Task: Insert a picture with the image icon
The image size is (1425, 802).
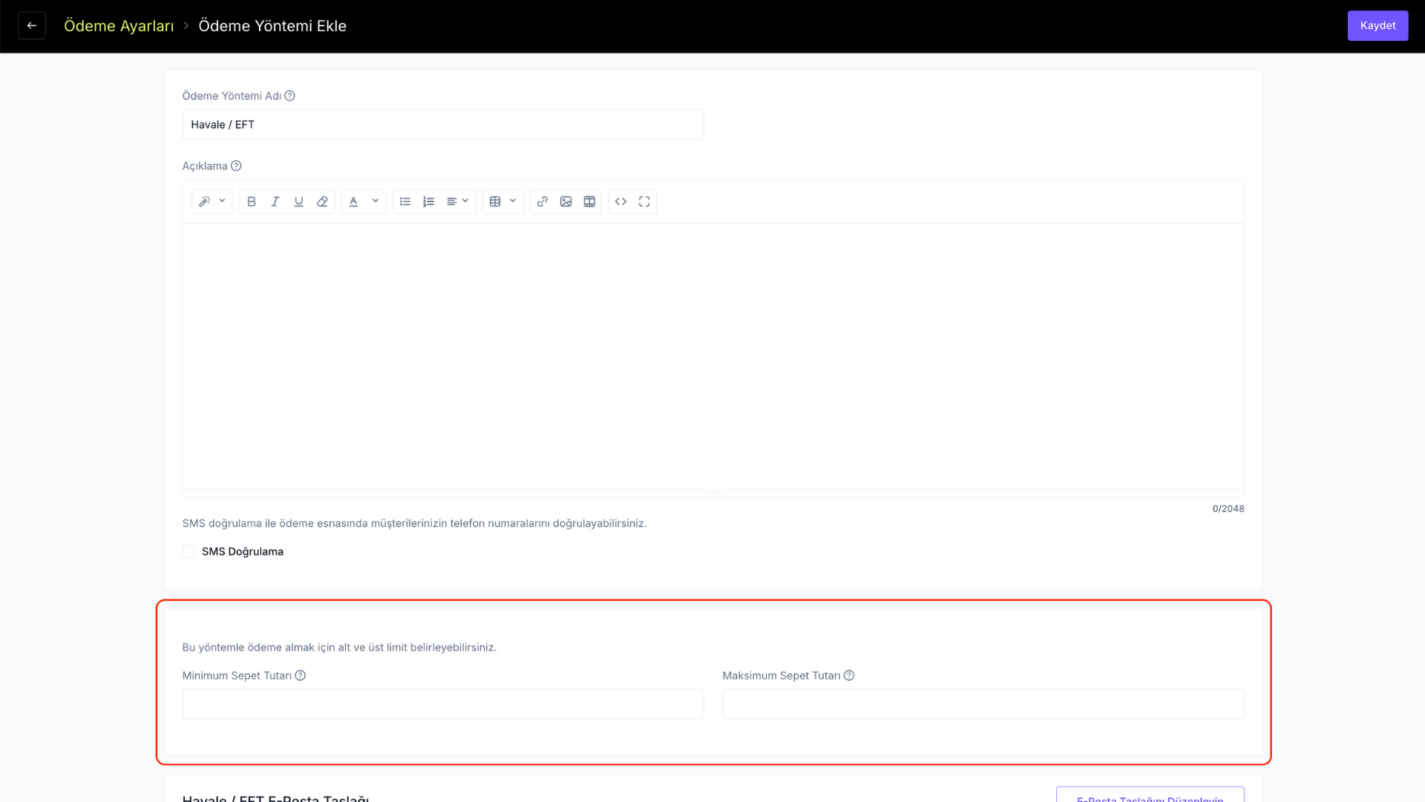Action: [x=566, y=201]
